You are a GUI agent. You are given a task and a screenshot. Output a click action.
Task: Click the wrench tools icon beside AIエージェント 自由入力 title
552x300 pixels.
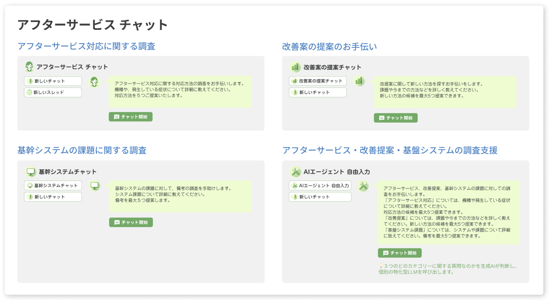coord(296,172)
